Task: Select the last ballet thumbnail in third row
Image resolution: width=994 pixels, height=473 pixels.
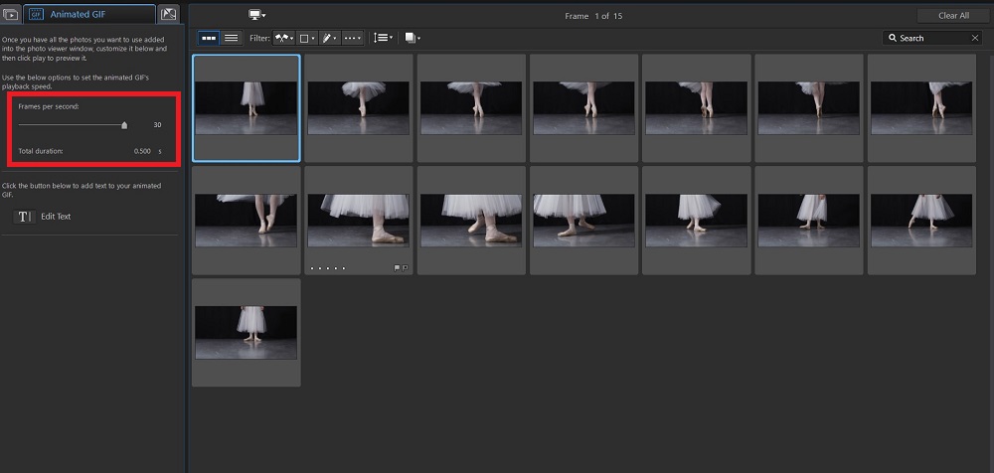Action: click(246, 332)
